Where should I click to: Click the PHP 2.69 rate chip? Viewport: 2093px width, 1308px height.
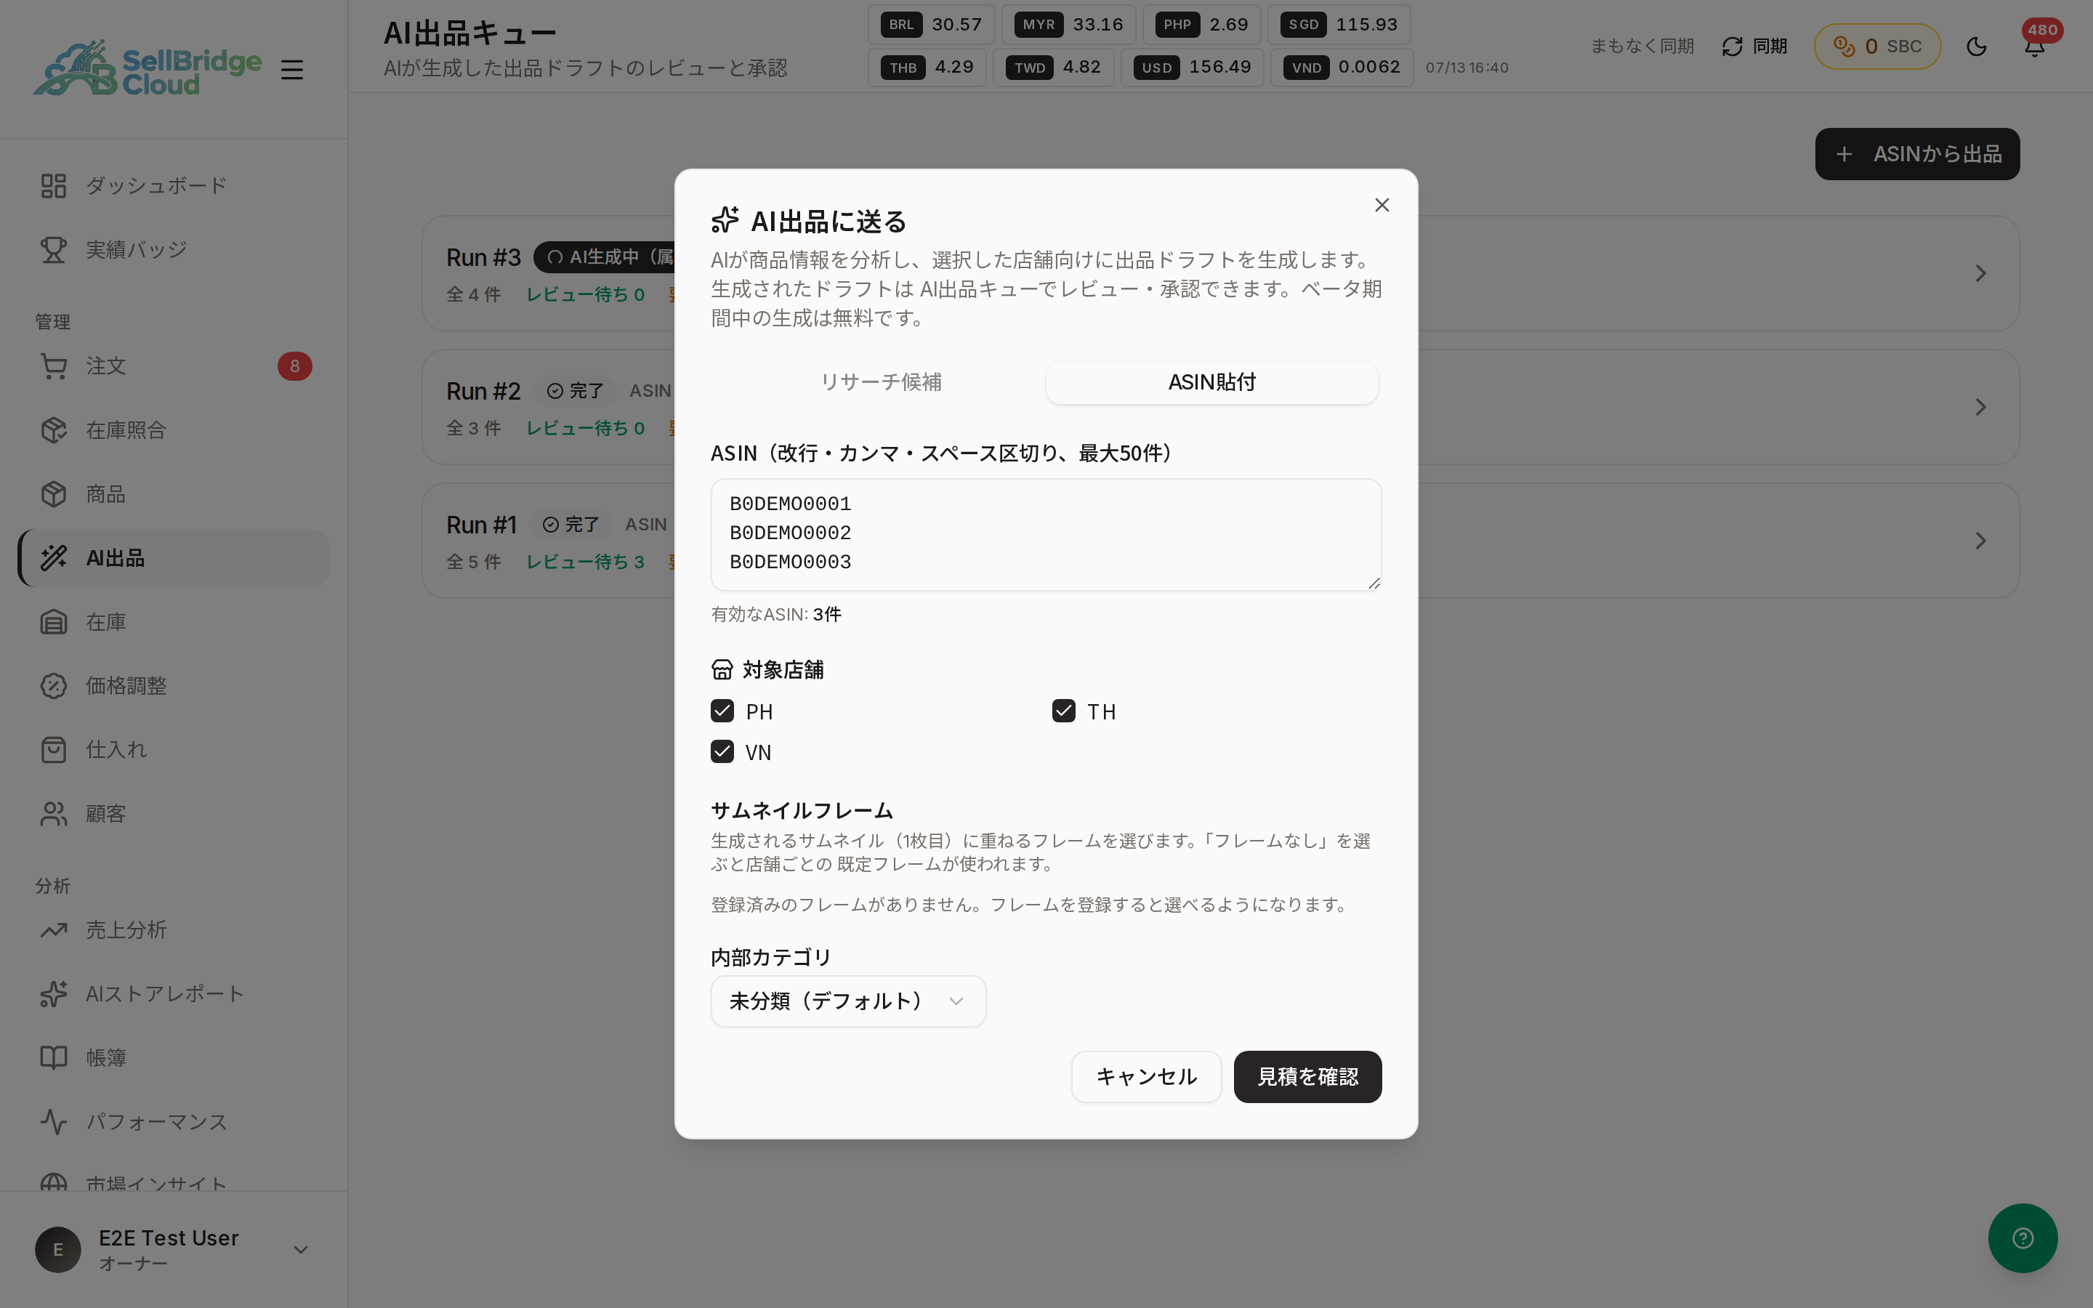click(1201, 24)
